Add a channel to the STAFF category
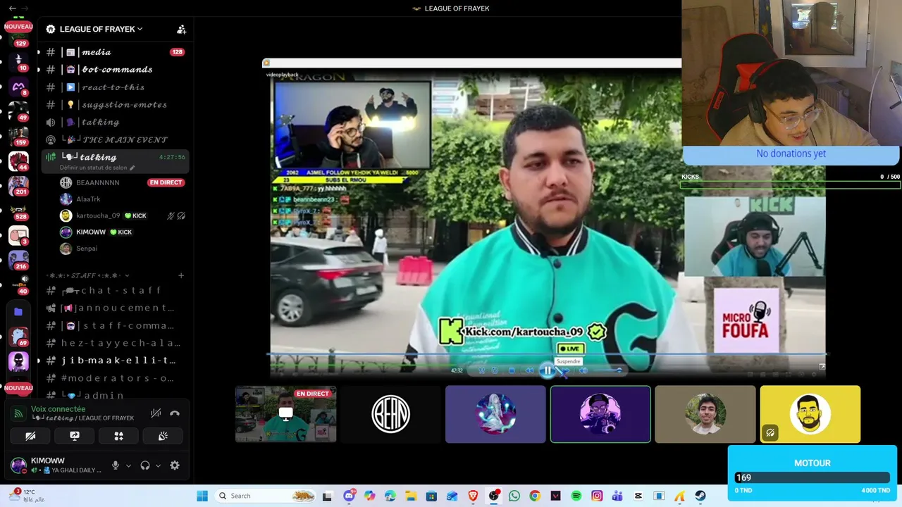The width and height of the screenshot is (902, 507). [x=181, y=275]
